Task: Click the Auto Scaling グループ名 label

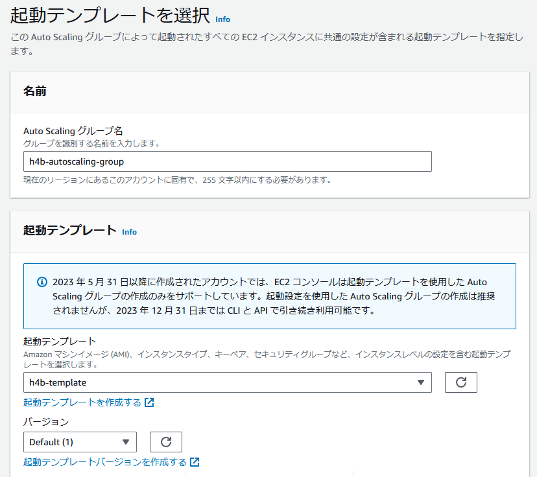Action: tap(73, 131)
